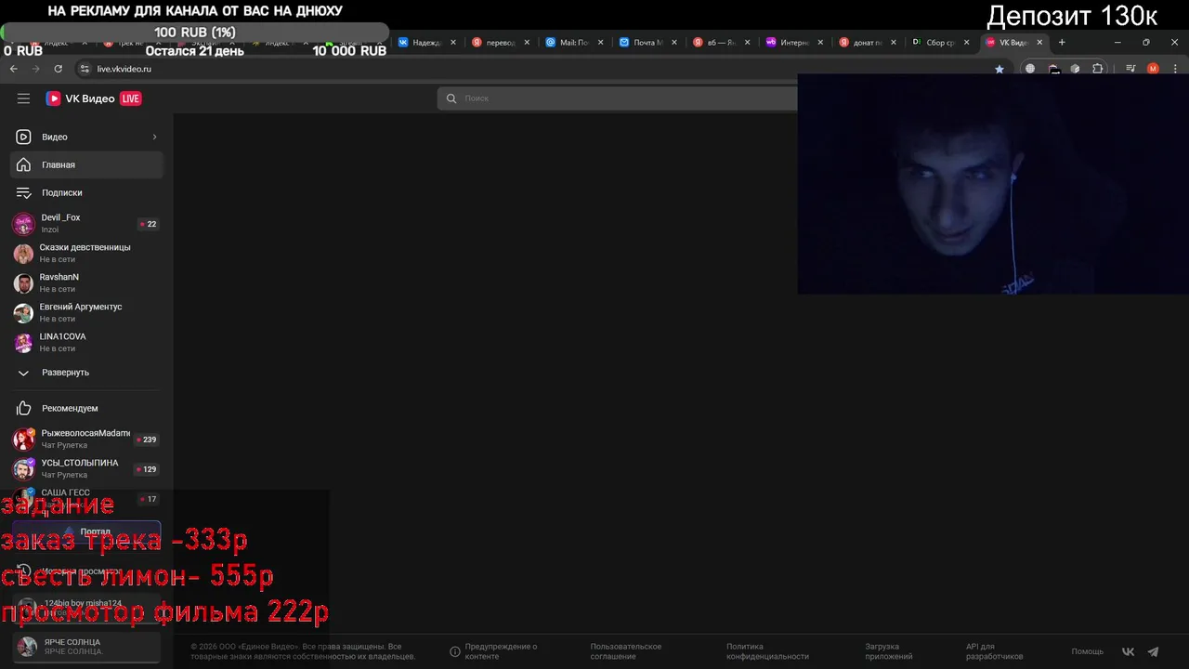The image size is (1189, 669).
Task: Open ЯРЧЕ СОЛНЦА channel card
Action: pyautogui.click(x=87, y=647)
